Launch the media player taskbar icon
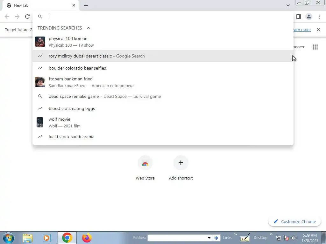326x244 pixels. click(47, 238)
